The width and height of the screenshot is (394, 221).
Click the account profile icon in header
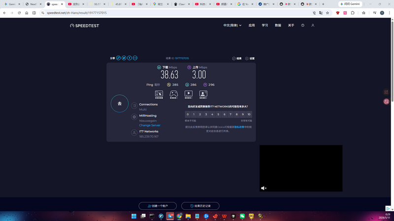[313, 26]
